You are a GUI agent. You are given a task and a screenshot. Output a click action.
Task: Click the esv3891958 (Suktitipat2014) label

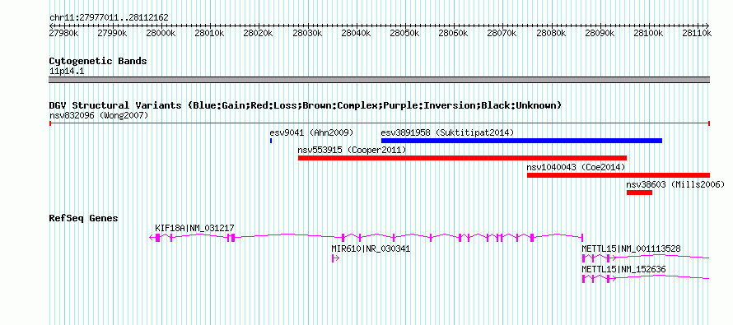[447, 132]
